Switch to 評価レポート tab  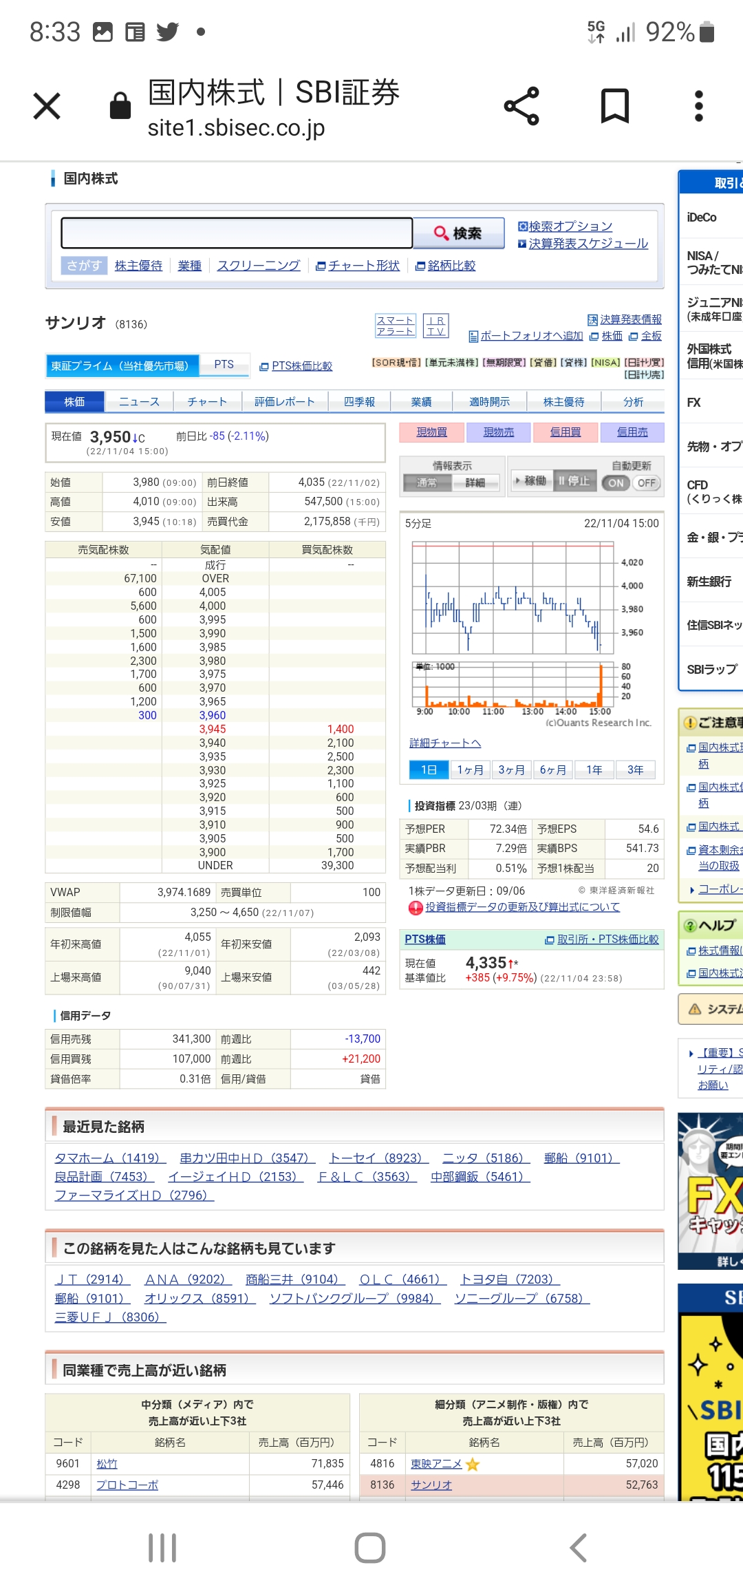click(285, 402)
